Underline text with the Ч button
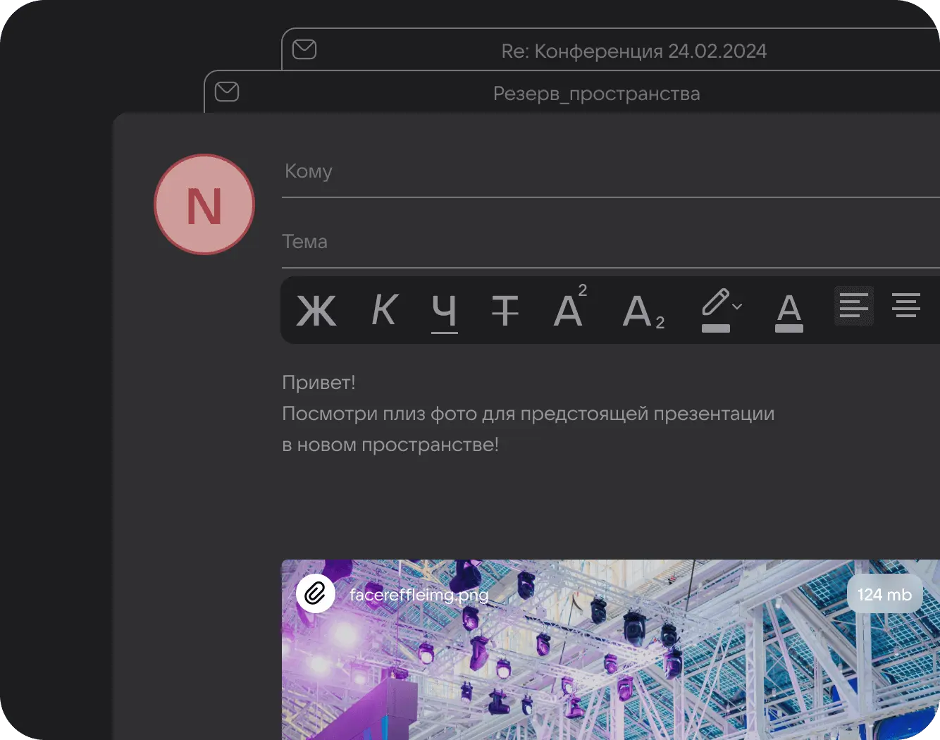Image resolution: width=940 pixels, height=740 pixels. coord(444,310)
